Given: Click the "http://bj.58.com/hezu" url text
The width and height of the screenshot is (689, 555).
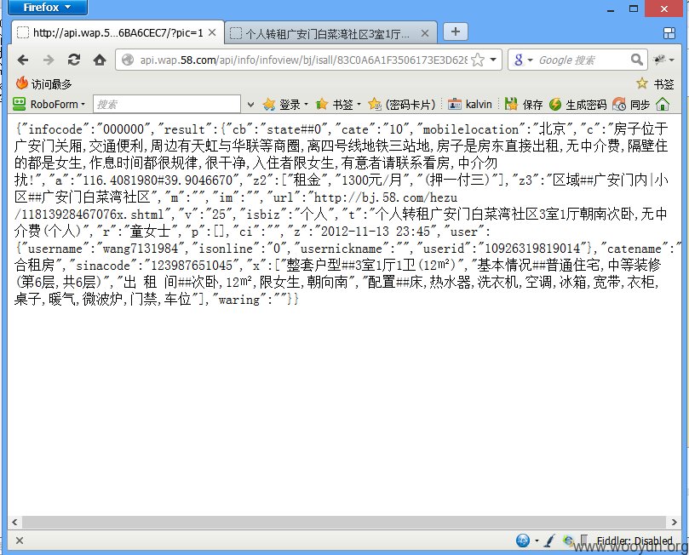Looking at the screenshot, I should (x=385, y=197).
